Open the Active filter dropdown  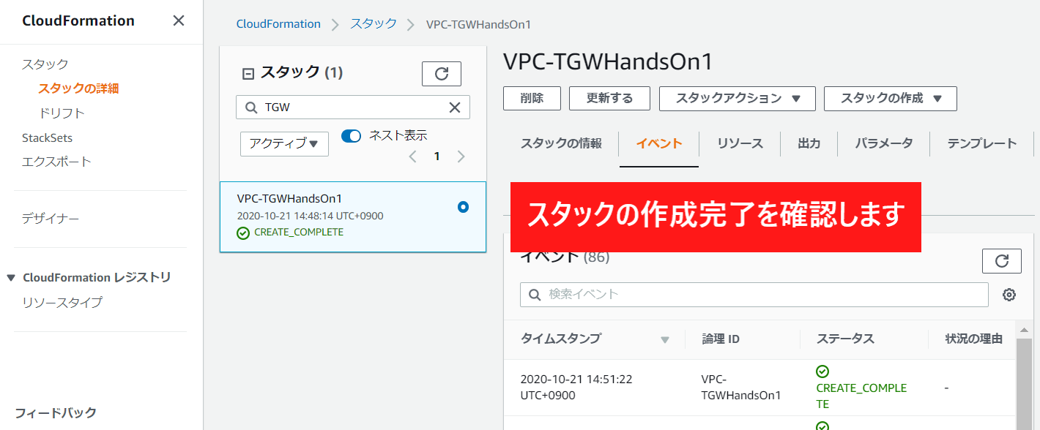point(284,144)
